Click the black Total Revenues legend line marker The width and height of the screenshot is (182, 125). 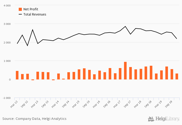[20, 14]
